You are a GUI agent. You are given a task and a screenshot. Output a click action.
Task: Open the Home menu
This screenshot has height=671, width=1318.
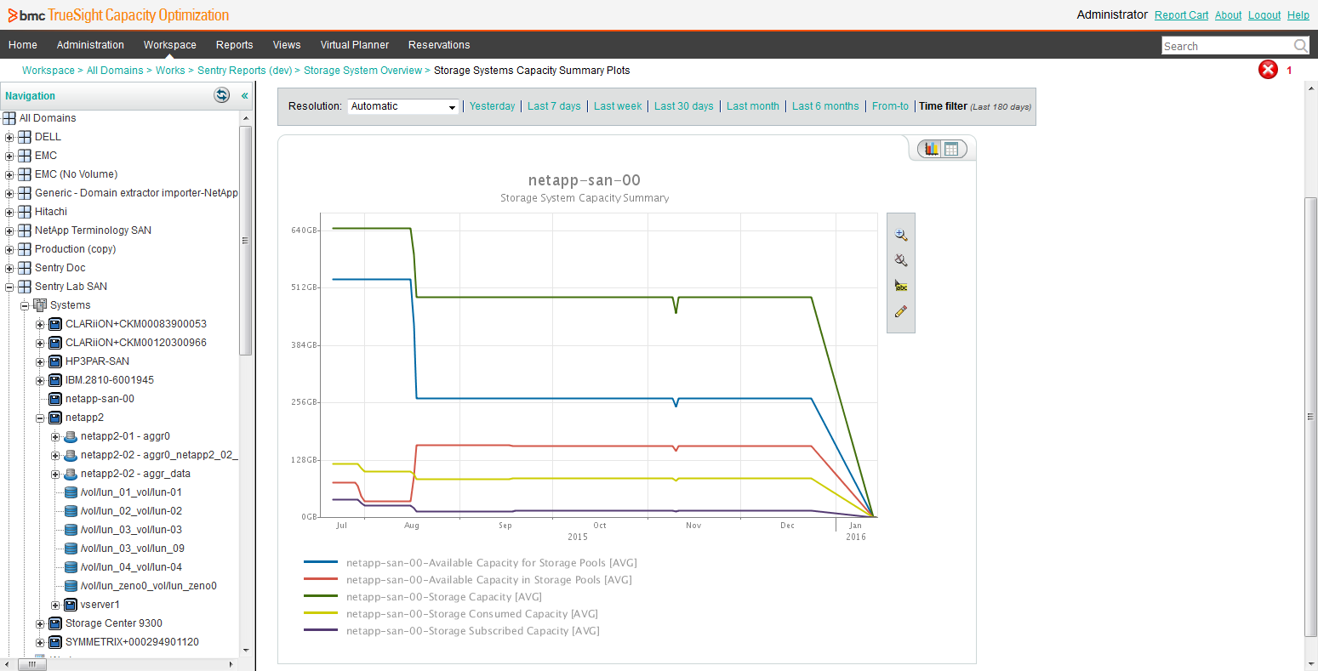[x=23, y=45]
